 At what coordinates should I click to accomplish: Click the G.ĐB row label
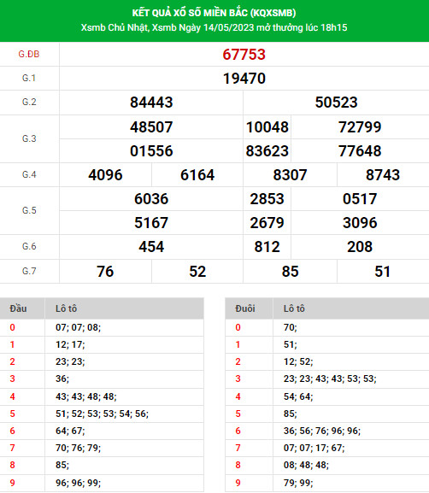29,54
